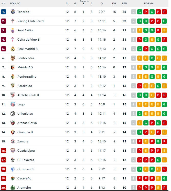The image size is (171, 191).
Task: Click the EQUIPO column header
Action: 15,4
